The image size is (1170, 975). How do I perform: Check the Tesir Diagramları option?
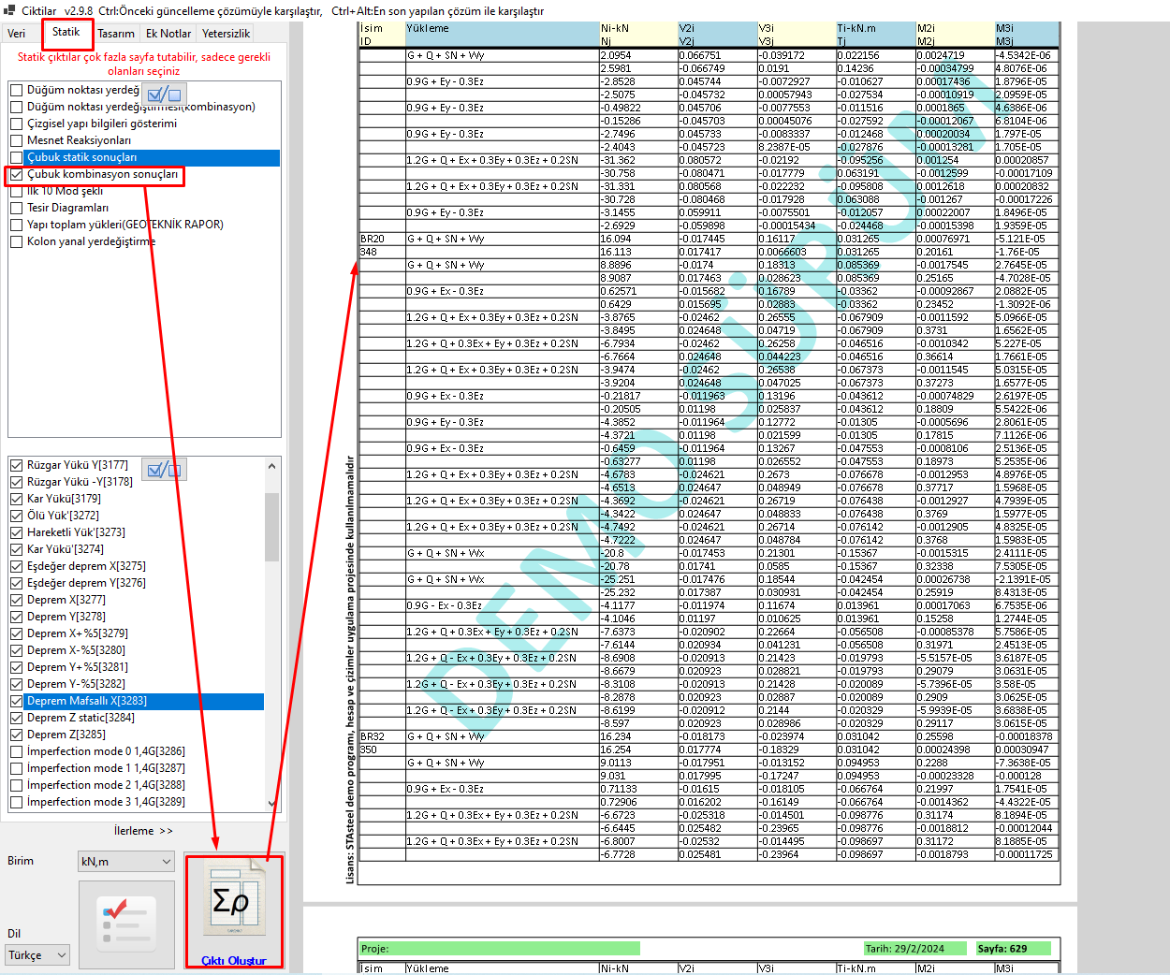17,209
